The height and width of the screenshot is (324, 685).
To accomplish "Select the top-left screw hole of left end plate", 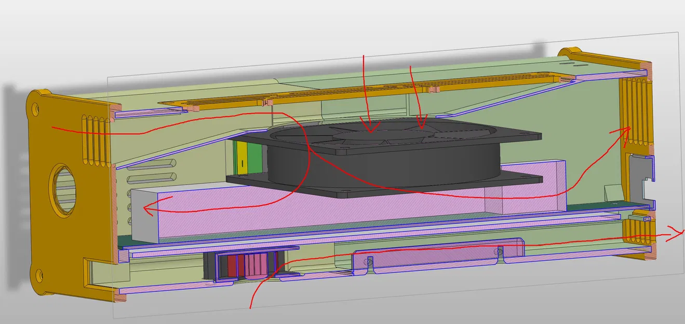I will pyautogui.click(x=35, y=109).
